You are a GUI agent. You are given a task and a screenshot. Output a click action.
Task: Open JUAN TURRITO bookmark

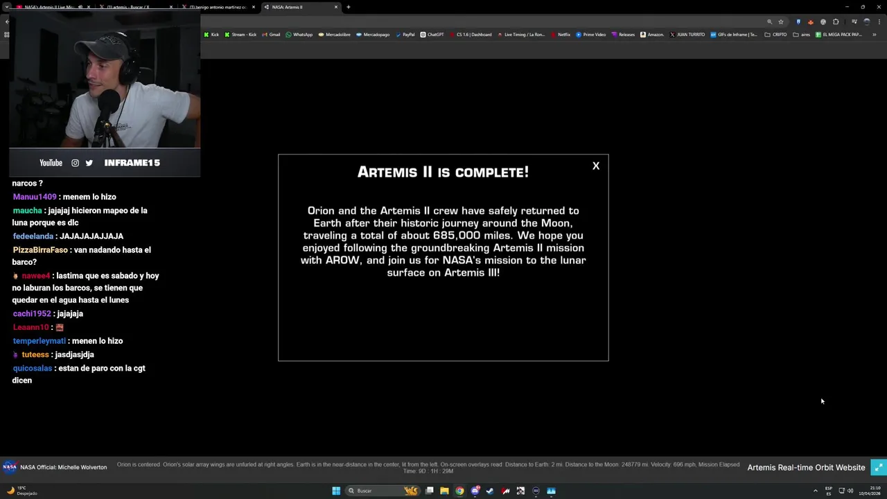(687, 35)
